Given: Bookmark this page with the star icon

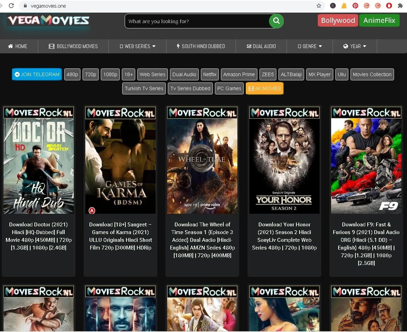Looking at the screenshot, I should coord(319,6).
